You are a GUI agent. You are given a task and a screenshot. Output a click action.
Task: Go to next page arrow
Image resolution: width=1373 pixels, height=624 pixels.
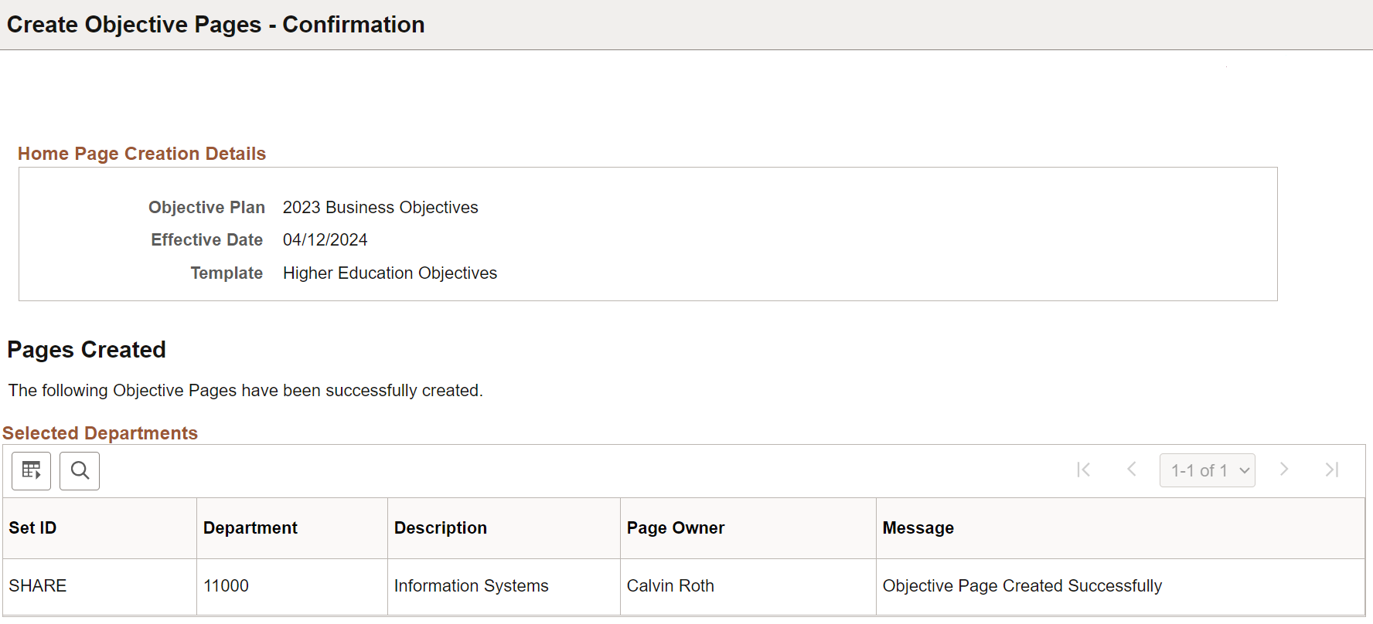(1284, 470)
